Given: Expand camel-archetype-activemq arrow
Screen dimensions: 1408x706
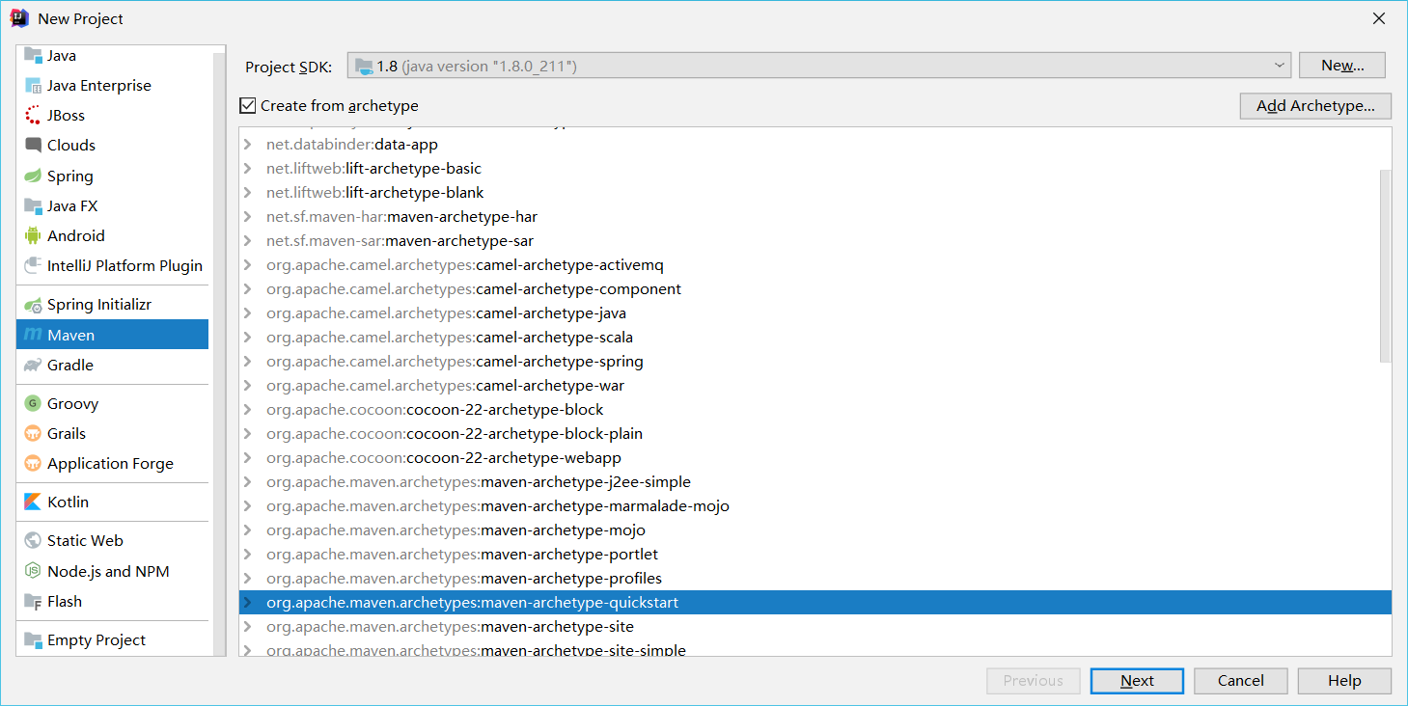Looking at the screenshot, I should 248,265.
